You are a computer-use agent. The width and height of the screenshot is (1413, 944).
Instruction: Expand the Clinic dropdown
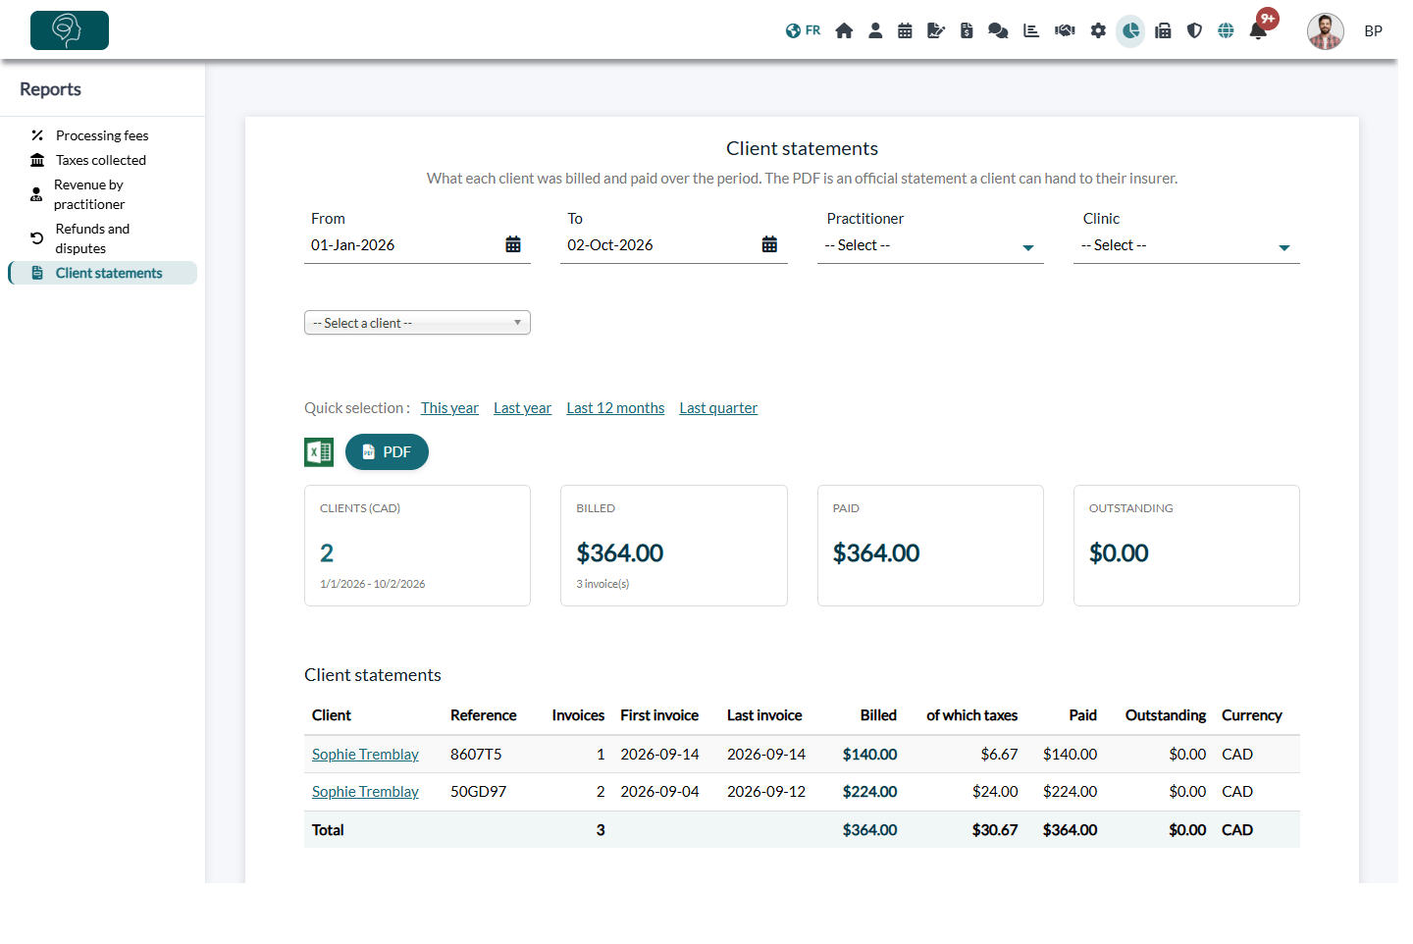point(1186,245)
